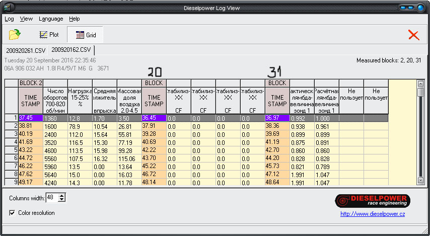The height and width of the screenshot is (236, 430).
Task: Open the www.dieselpower.cz link
Action: [x=373, y=214]
